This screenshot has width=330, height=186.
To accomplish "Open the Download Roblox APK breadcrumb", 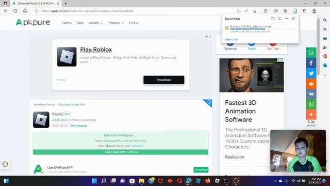I will pyautogui.click(x=72, y=104).
